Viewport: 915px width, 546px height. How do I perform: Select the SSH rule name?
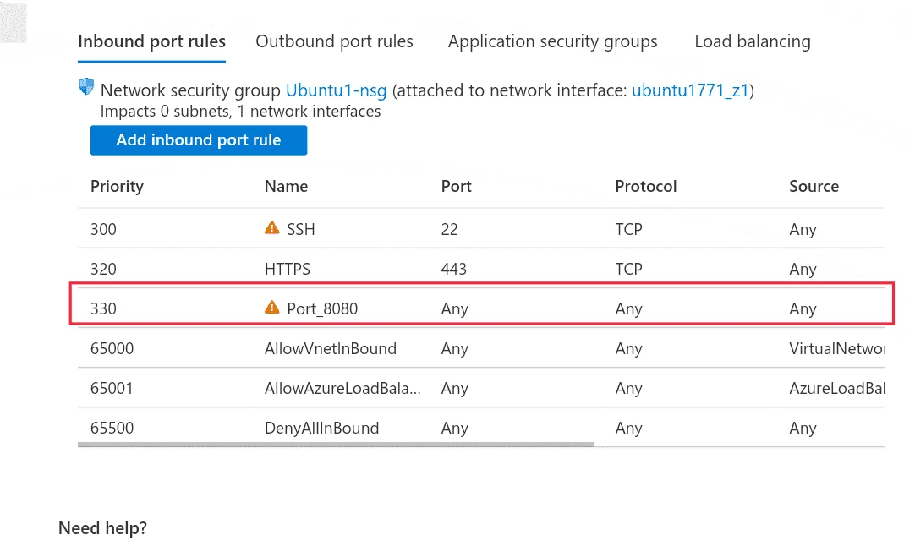tap(300, 229)
